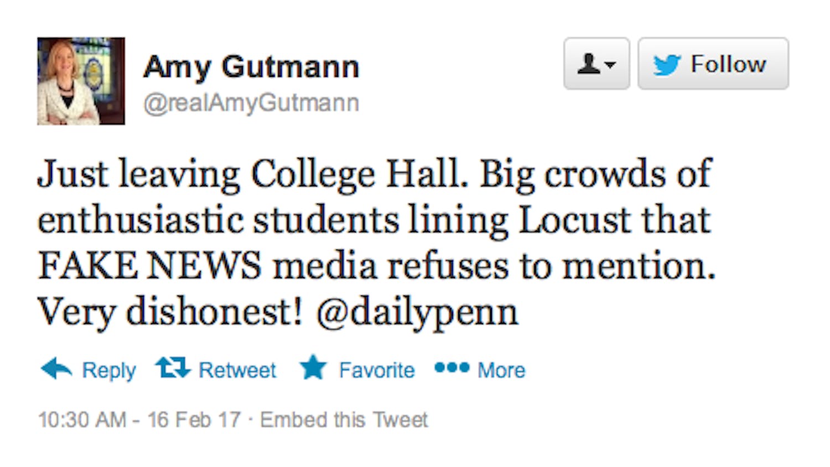The image size is (830, 467).
Task: Open the More options text link
Action: click(x=501, y=370)
